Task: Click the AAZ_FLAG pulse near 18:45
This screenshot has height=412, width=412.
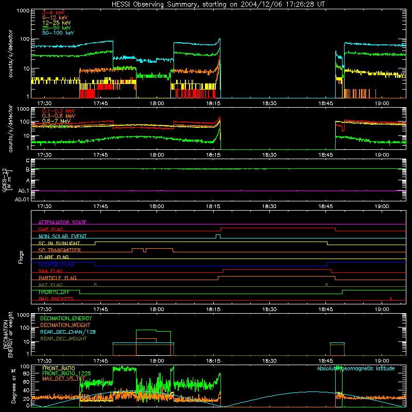Action: (327, 285)
